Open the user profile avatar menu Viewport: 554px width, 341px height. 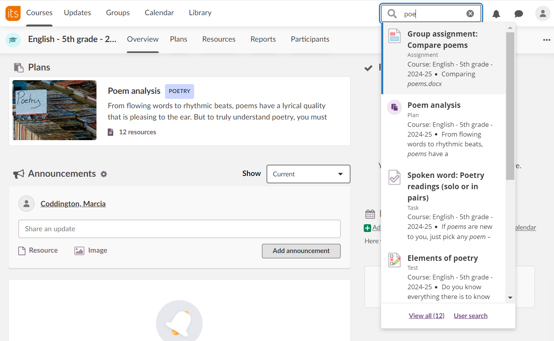[x=542, y=14]
